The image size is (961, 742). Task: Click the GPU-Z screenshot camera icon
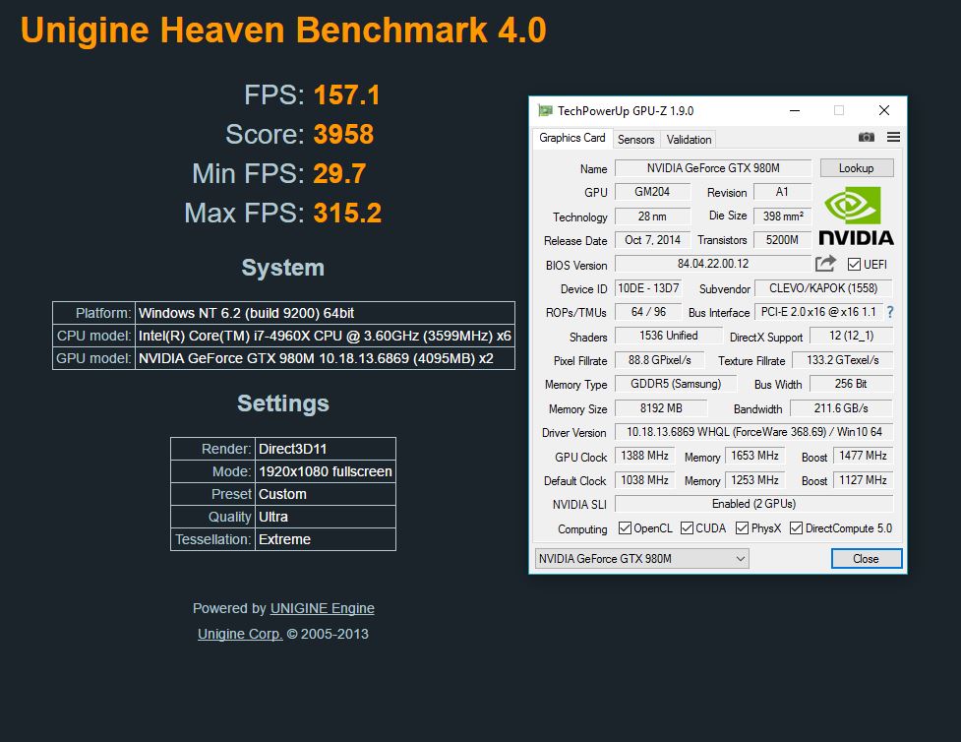coord(866,137)
